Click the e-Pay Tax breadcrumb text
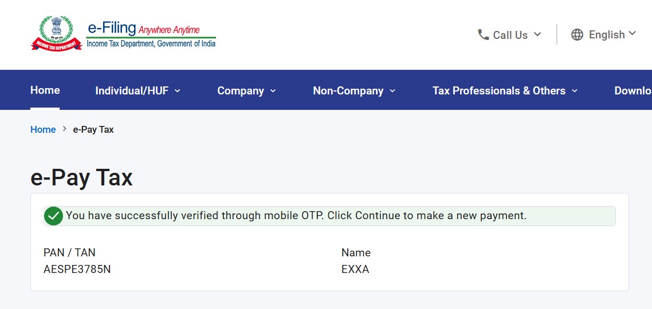 point(93,129)
